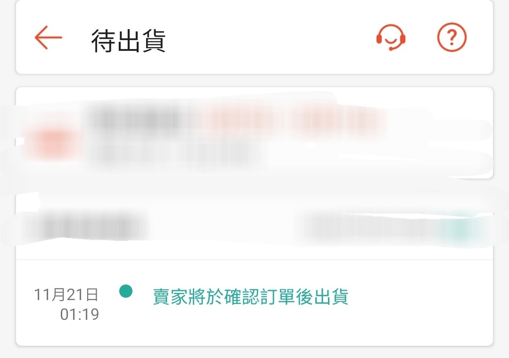Tap the 待出貨 page title
509x358 pixels.
tap(129, 41)
